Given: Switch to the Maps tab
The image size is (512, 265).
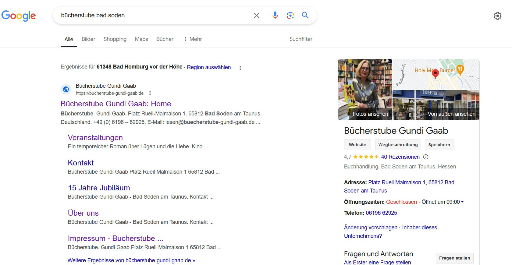Looking at the screenshot, I should [x=141, y=39].
